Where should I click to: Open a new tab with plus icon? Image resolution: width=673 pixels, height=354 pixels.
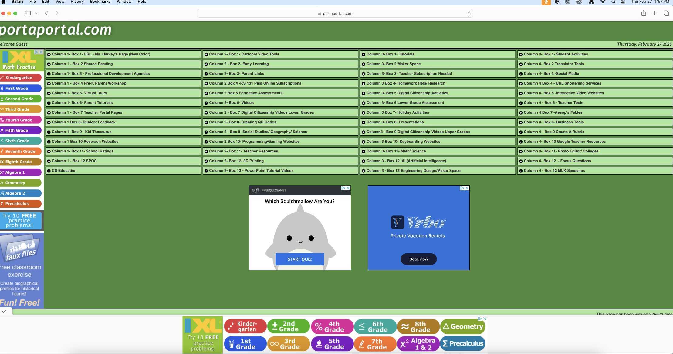(x=654, y=13)
